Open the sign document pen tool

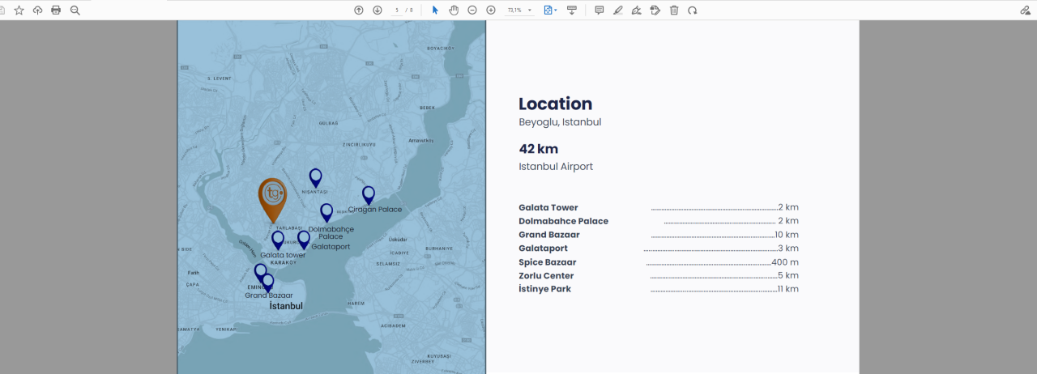point(637,10)
